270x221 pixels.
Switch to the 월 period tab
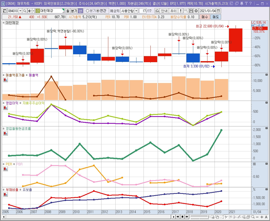[68, 11]
